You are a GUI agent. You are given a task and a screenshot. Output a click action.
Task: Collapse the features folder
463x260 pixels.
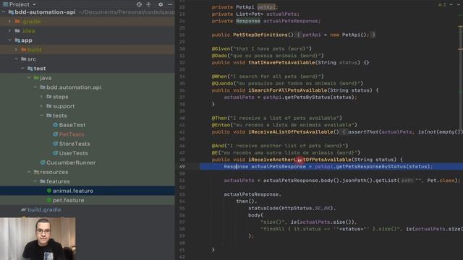pos(35,181)
